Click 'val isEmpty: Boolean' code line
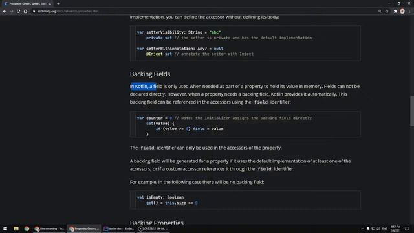 pyautogui.click(x=160, y=197)
